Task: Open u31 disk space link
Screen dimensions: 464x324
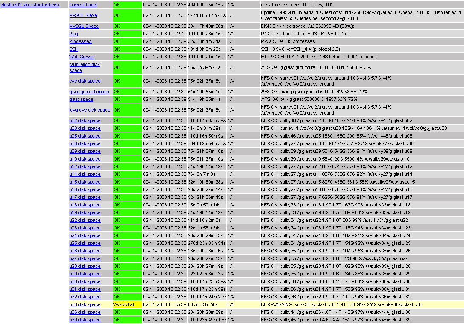Action: click(85, 290)
